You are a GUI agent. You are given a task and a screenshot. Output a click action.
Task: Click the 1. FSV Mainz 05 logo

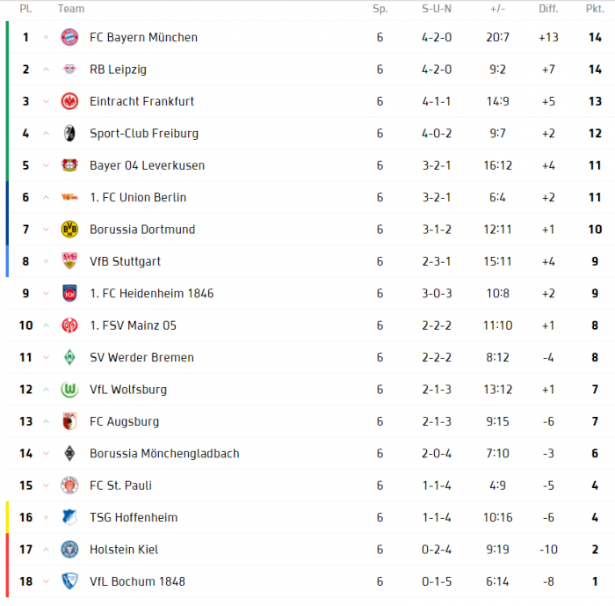(x=69, y=325)
